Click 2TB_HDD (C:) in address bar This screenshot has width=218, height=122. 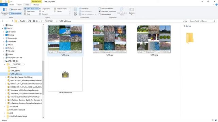point(33,21)
